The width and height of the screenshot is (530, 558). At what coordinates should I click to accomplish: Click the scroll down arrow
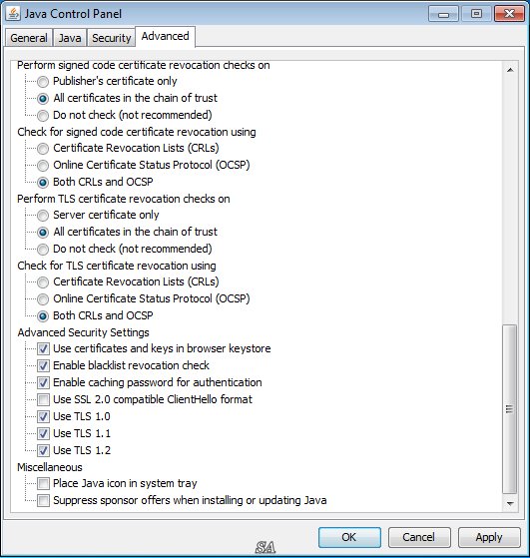point(510,503)
